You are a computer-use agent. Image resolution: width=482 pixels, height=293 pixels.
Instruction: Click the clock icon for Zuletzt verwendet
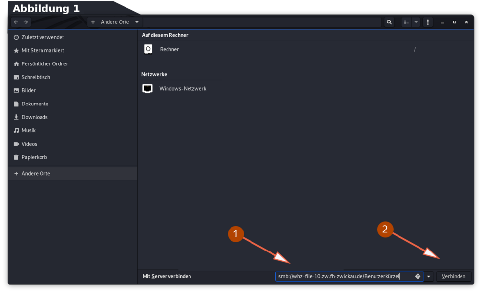pos(16,37)
